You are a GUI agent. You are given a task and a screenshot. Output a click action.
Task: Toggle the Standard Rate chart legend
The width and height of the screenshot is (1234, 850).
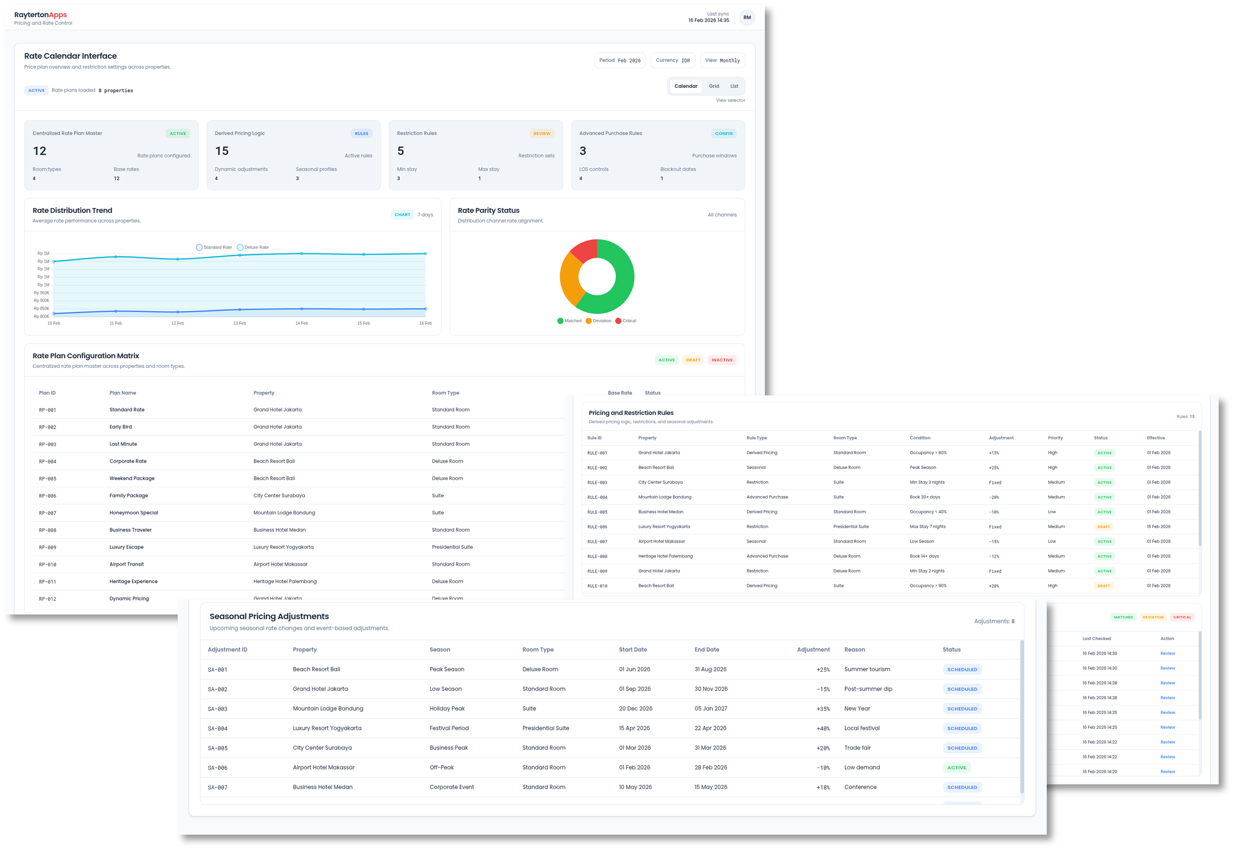214,247
